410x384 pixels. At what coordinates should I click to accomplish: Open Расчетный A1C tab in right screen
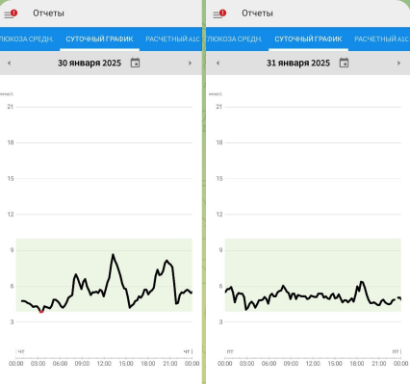tap(381, 39)
